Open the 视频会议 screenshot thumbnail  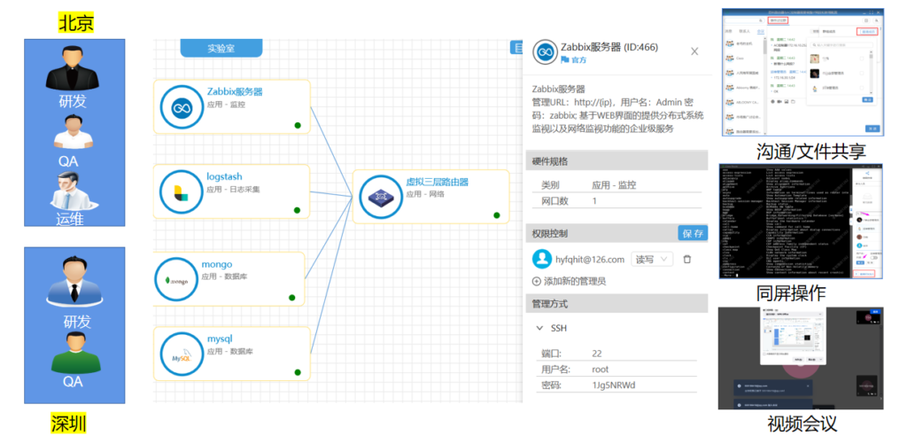[x=801, y=358]
